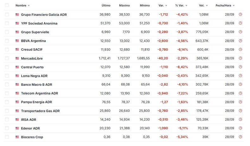The image size is (250, 146).
Task: Click clock icon in Telecom Argentina ADR row
Action: point(241,93)
